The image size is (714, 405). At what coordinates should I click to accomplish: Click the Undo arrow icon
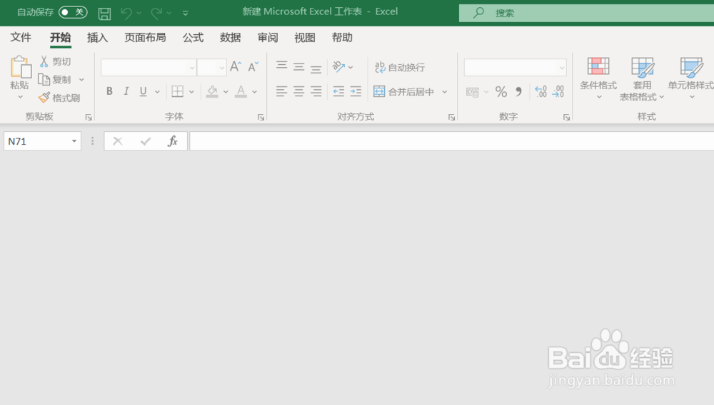pyautogui.click(x=126, y=13)
